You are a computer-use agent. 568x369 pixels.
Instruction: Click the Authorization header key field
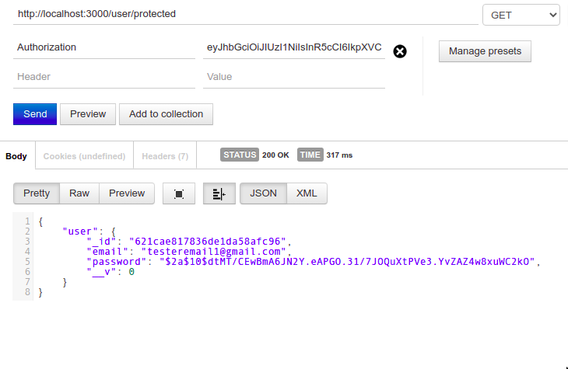104,47
